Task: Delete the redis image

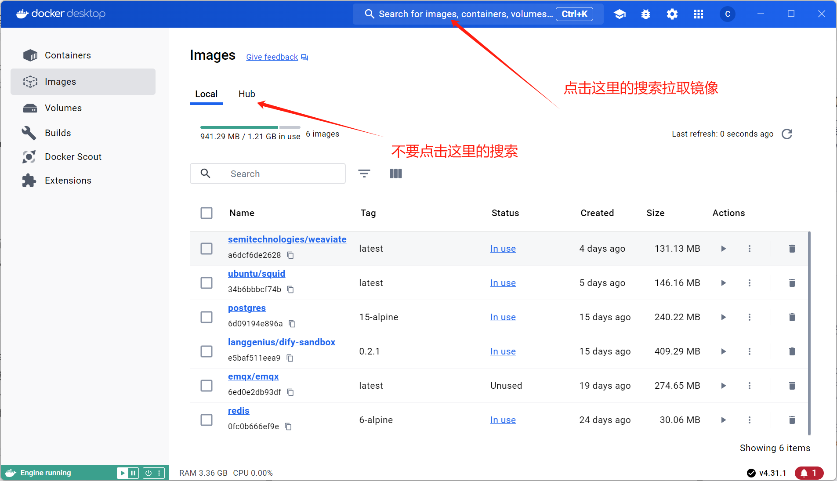Action: pyautogui.click(x=792, y=420)
